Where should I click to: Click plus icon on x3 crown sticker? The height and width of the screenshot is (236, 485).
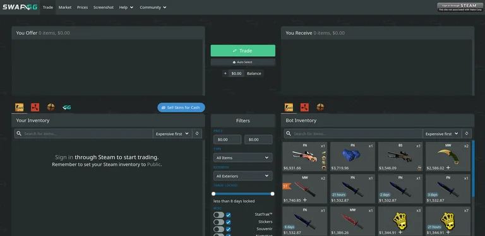pos(400,232)
